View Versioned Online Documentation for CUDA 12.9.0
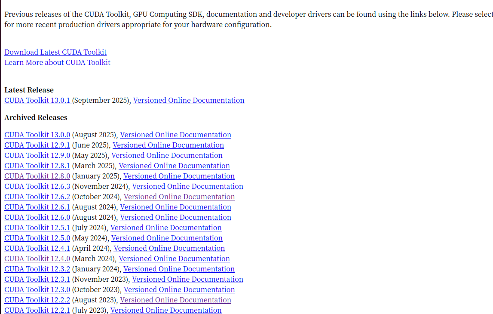This screenshot has height=314, width=493. [x=167, y=155]
